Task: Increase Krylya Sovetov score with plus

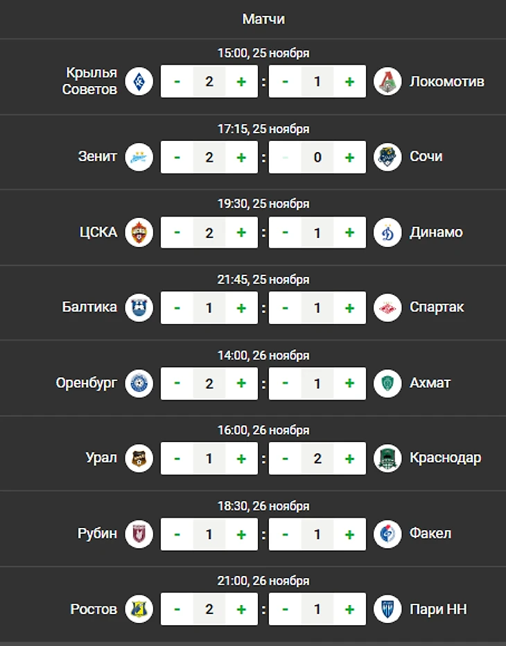Action: [241, 82]
